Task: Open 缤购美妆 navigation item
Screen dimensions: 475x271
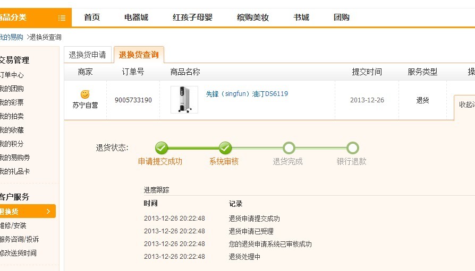Action: pyautogui.click(x=253, y=18)
